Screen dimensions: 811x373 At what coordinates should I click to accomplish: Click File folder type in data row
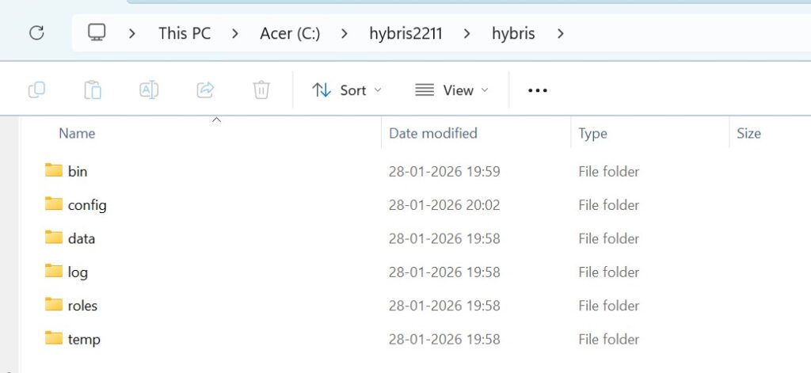(x=609, y=238)
